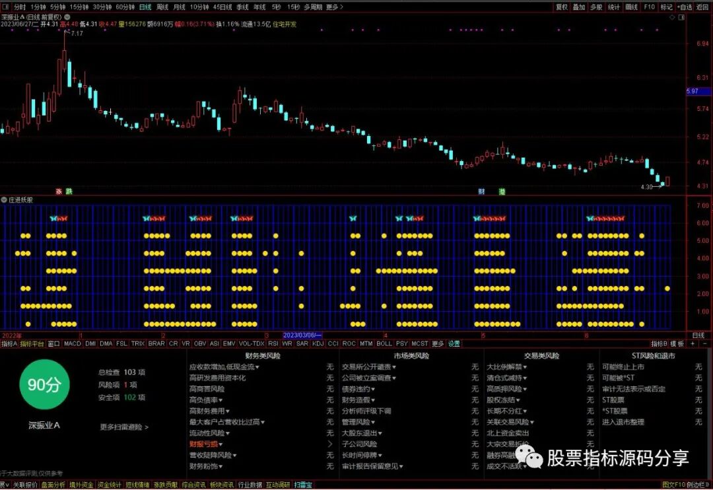Expand the 大比例解禁 risk item
This screenshot has height=490, width=713.
pos(506,367)
